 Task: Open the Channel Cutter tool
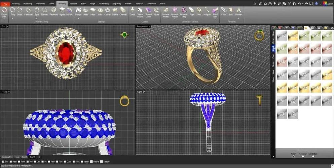(148, 12)
